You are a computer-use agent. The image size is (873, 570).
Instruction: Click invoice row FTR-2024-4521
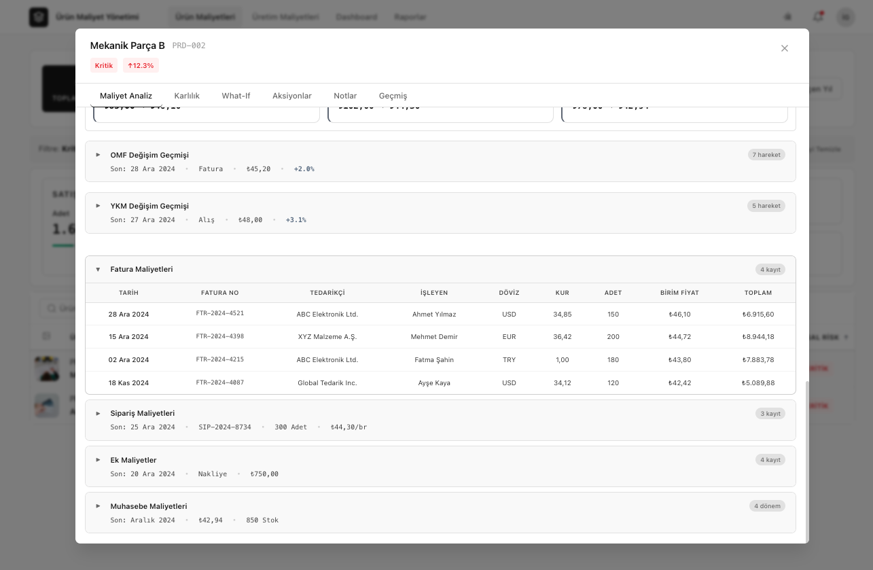tap(220, 314)
